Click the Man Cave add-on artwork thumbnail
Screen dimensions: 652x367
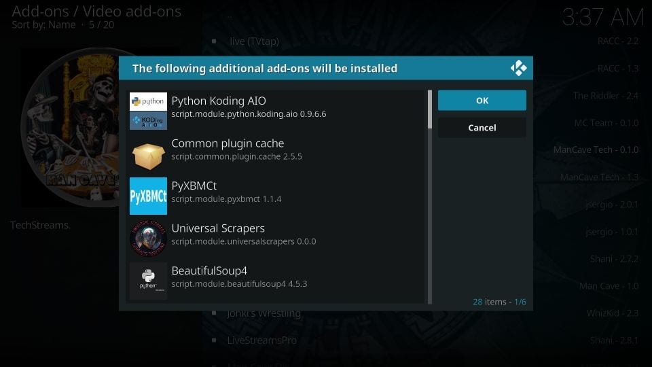pyautogui.click(x=70, y=127)
